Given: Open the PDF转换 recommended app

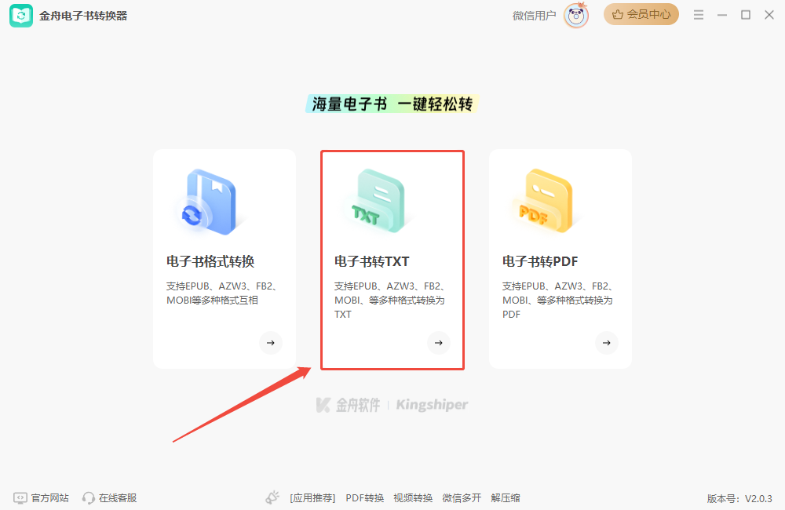Looking at the screenshot, I should (x=364, y=498).
